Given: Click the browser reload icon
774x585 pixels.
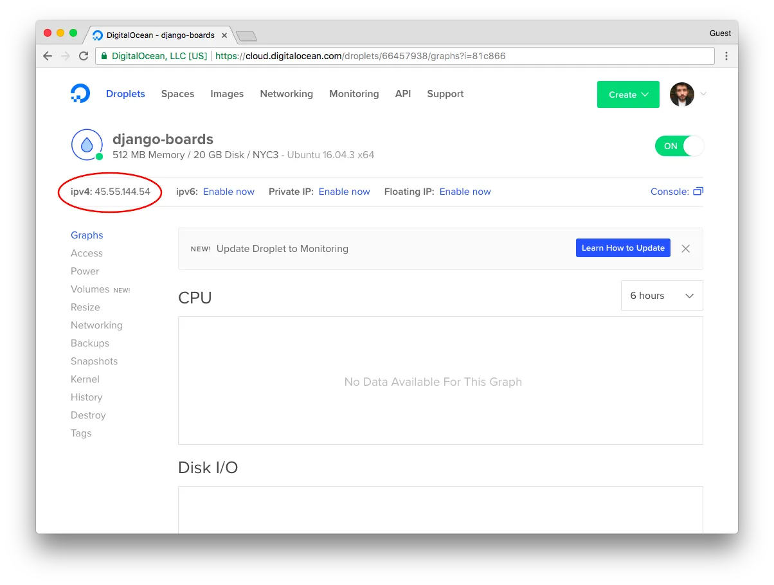Looking at the screenshot, I should (x=84, y=56).
